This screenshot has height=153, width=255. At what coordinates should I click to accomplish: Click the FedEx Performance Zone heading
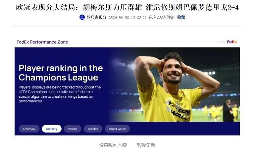[x=42, y=42]
